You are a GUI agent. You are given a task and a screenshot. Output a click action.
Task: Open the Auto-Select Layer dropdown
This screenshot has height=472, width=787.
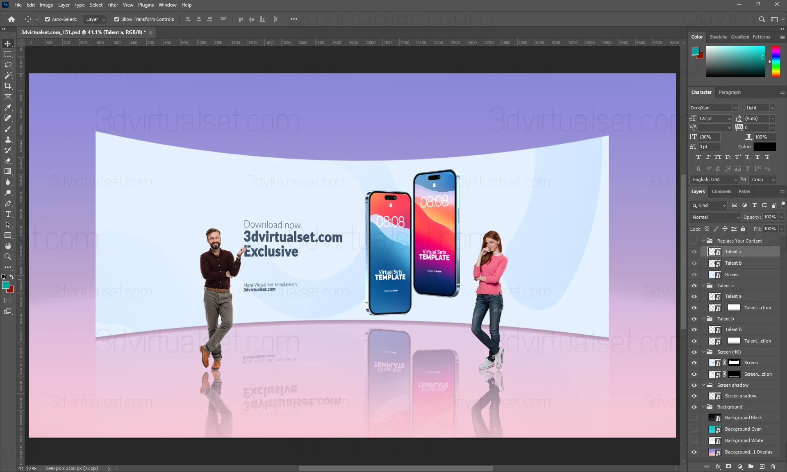click(x=95, y=19)
